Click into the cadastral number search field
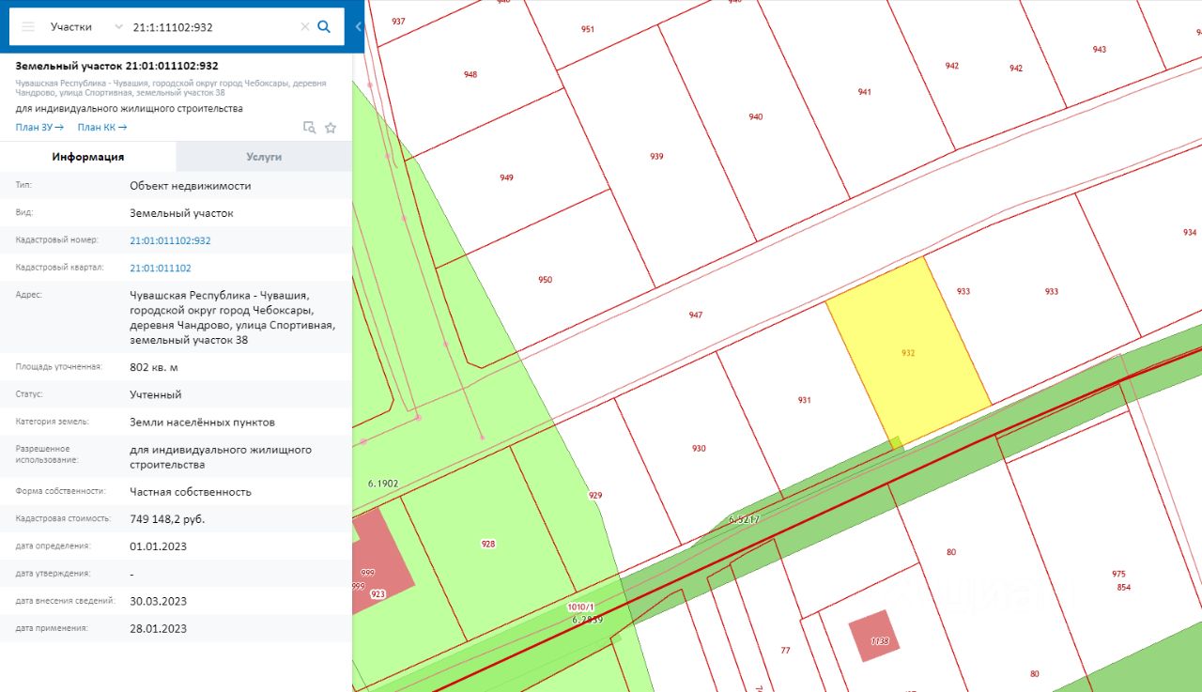 (211, 27)
